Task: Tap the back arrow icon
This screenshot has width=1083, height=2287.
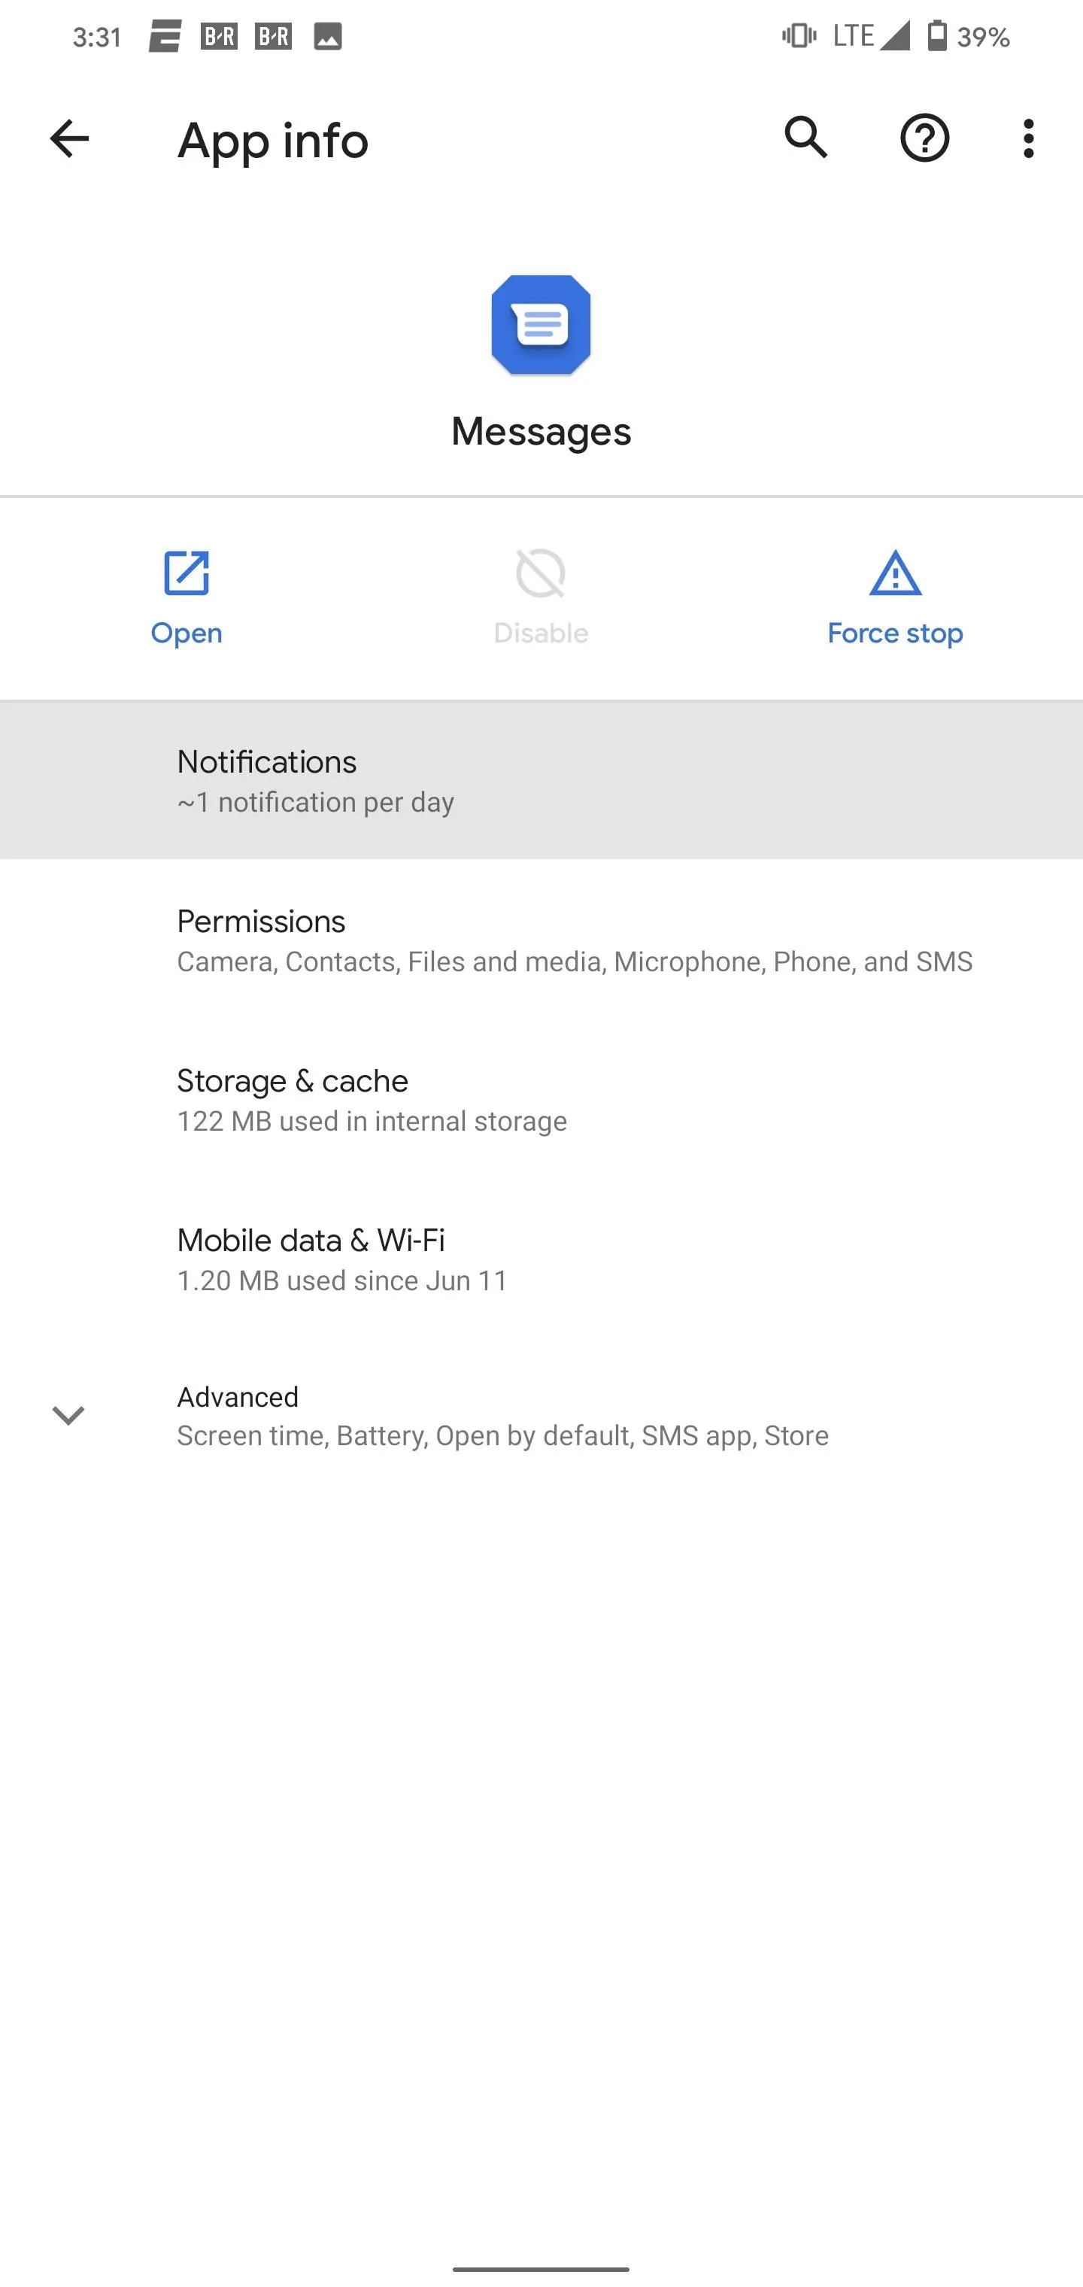Action: coord(69,139)
